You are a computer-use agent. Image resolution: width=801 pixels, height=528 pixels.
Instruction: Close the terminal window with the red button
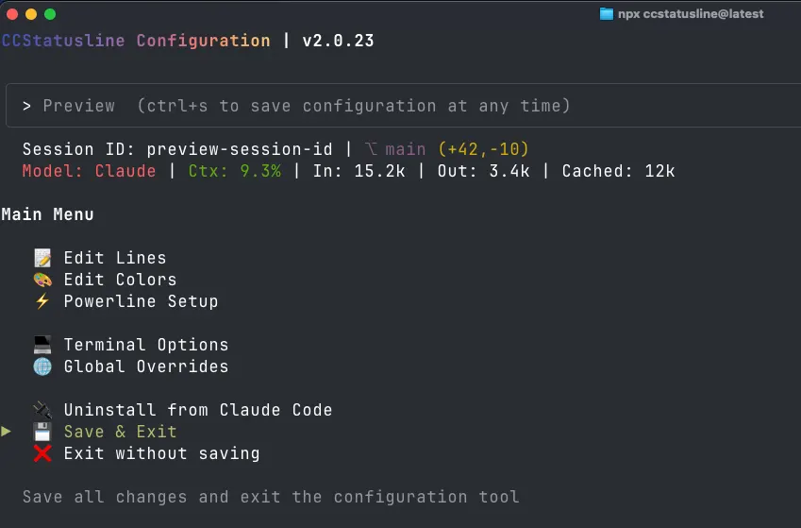tap(12, 14)
